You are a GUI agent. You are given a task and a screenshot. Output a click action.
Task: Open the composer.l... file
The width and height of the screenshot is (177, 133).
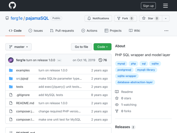(x=25, y=119)
